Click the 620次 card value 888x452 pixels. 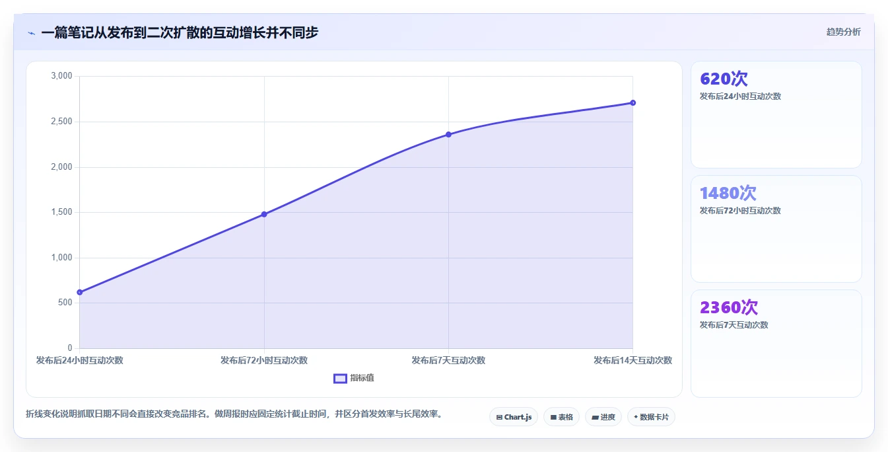click(724, 79)
